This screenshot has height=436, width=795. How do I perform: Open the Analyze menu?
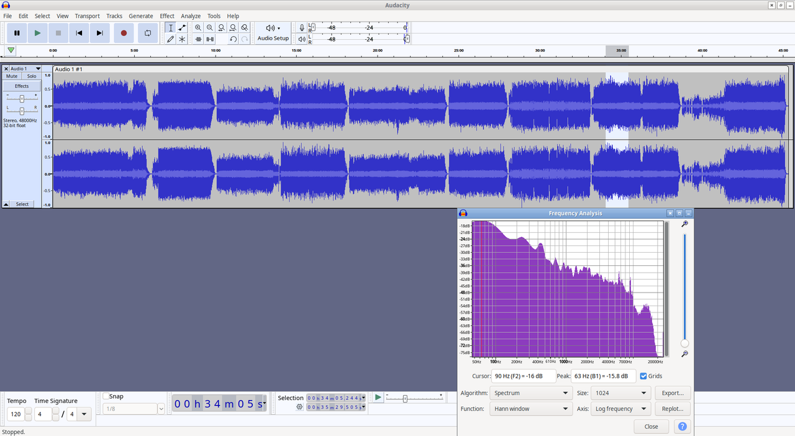coord(191,16)
